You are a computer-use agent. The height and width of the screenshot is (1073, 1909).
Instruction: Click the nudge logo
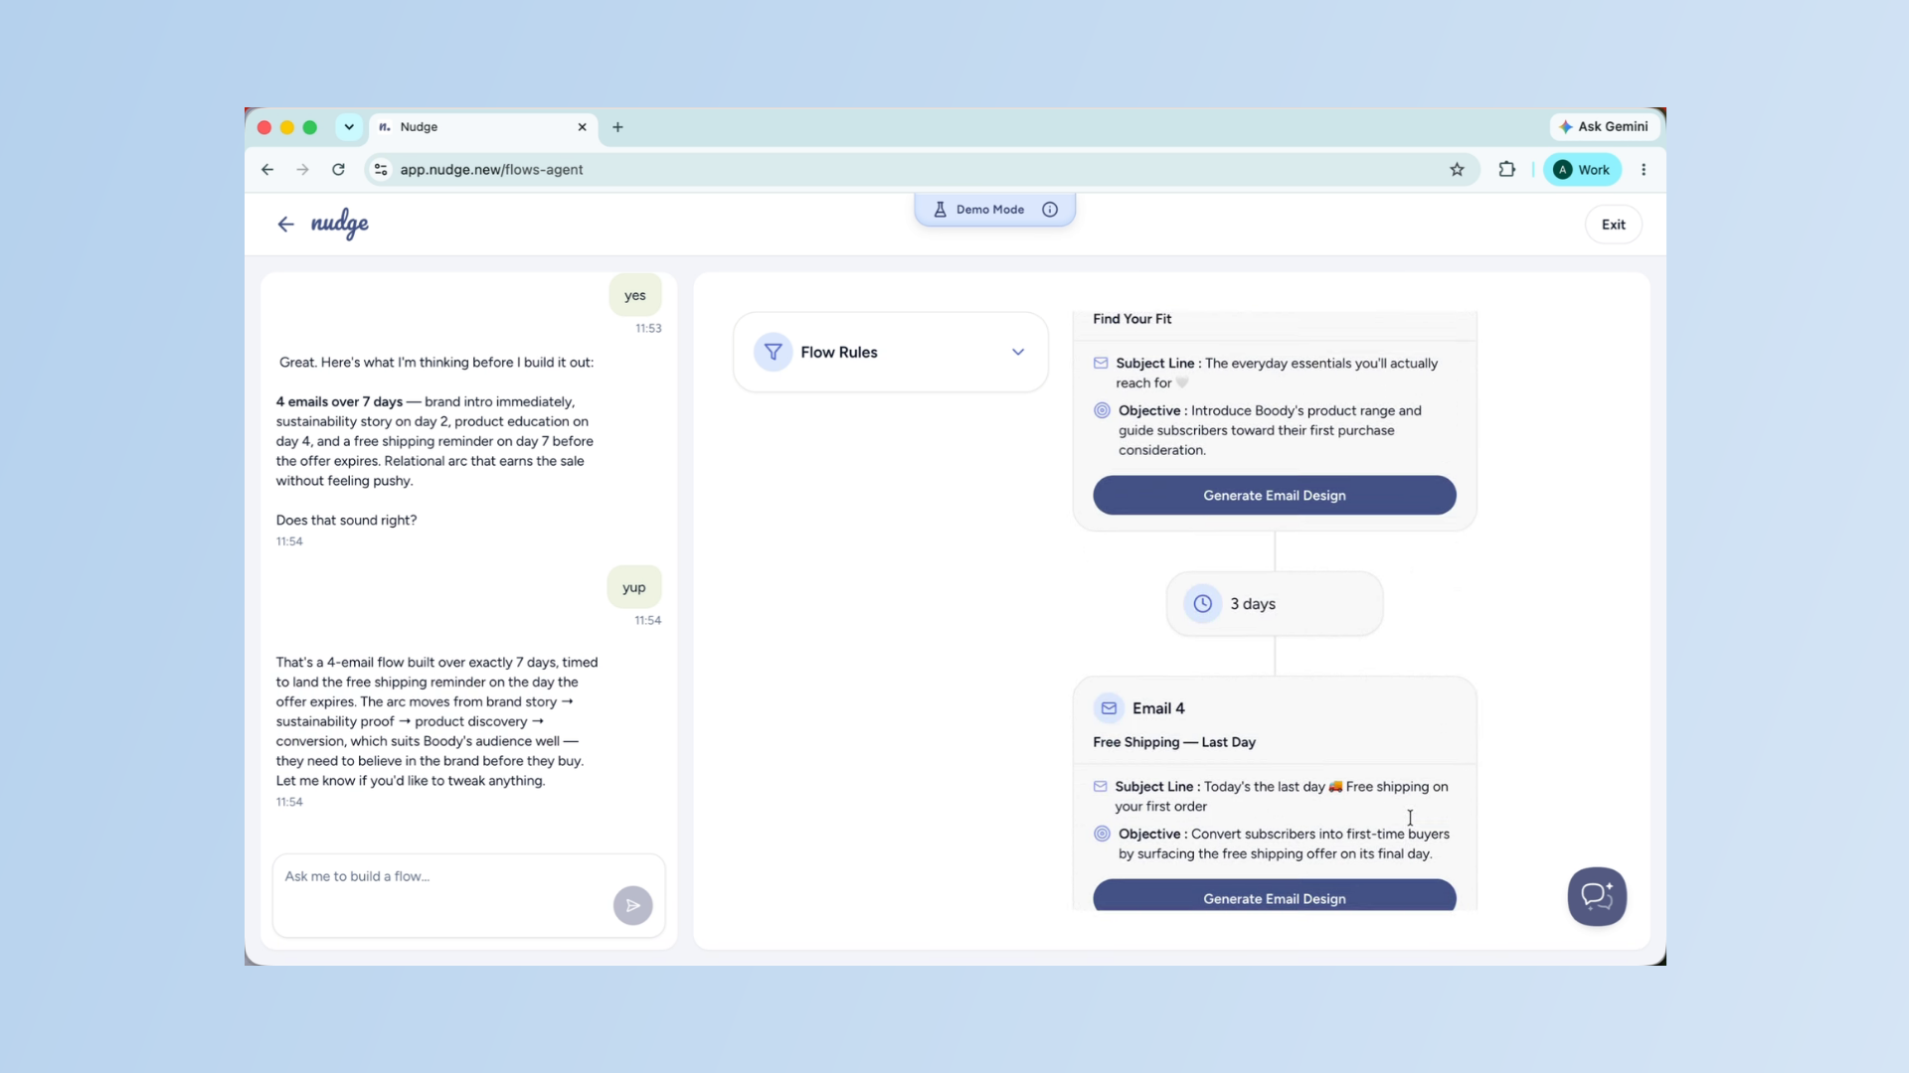(x=340, y=224)
